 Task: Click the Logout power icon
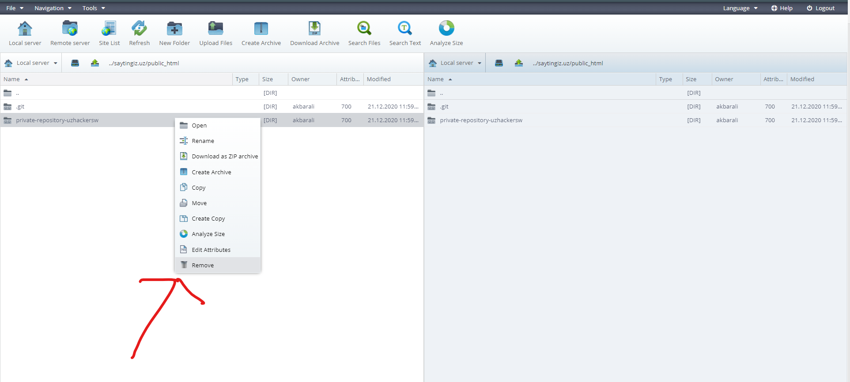[x=809, y=8]
